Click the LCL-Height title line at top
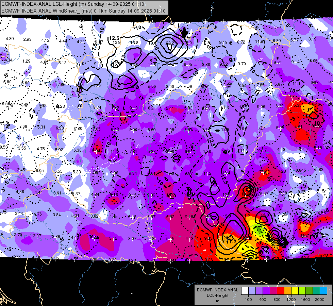 73,4
